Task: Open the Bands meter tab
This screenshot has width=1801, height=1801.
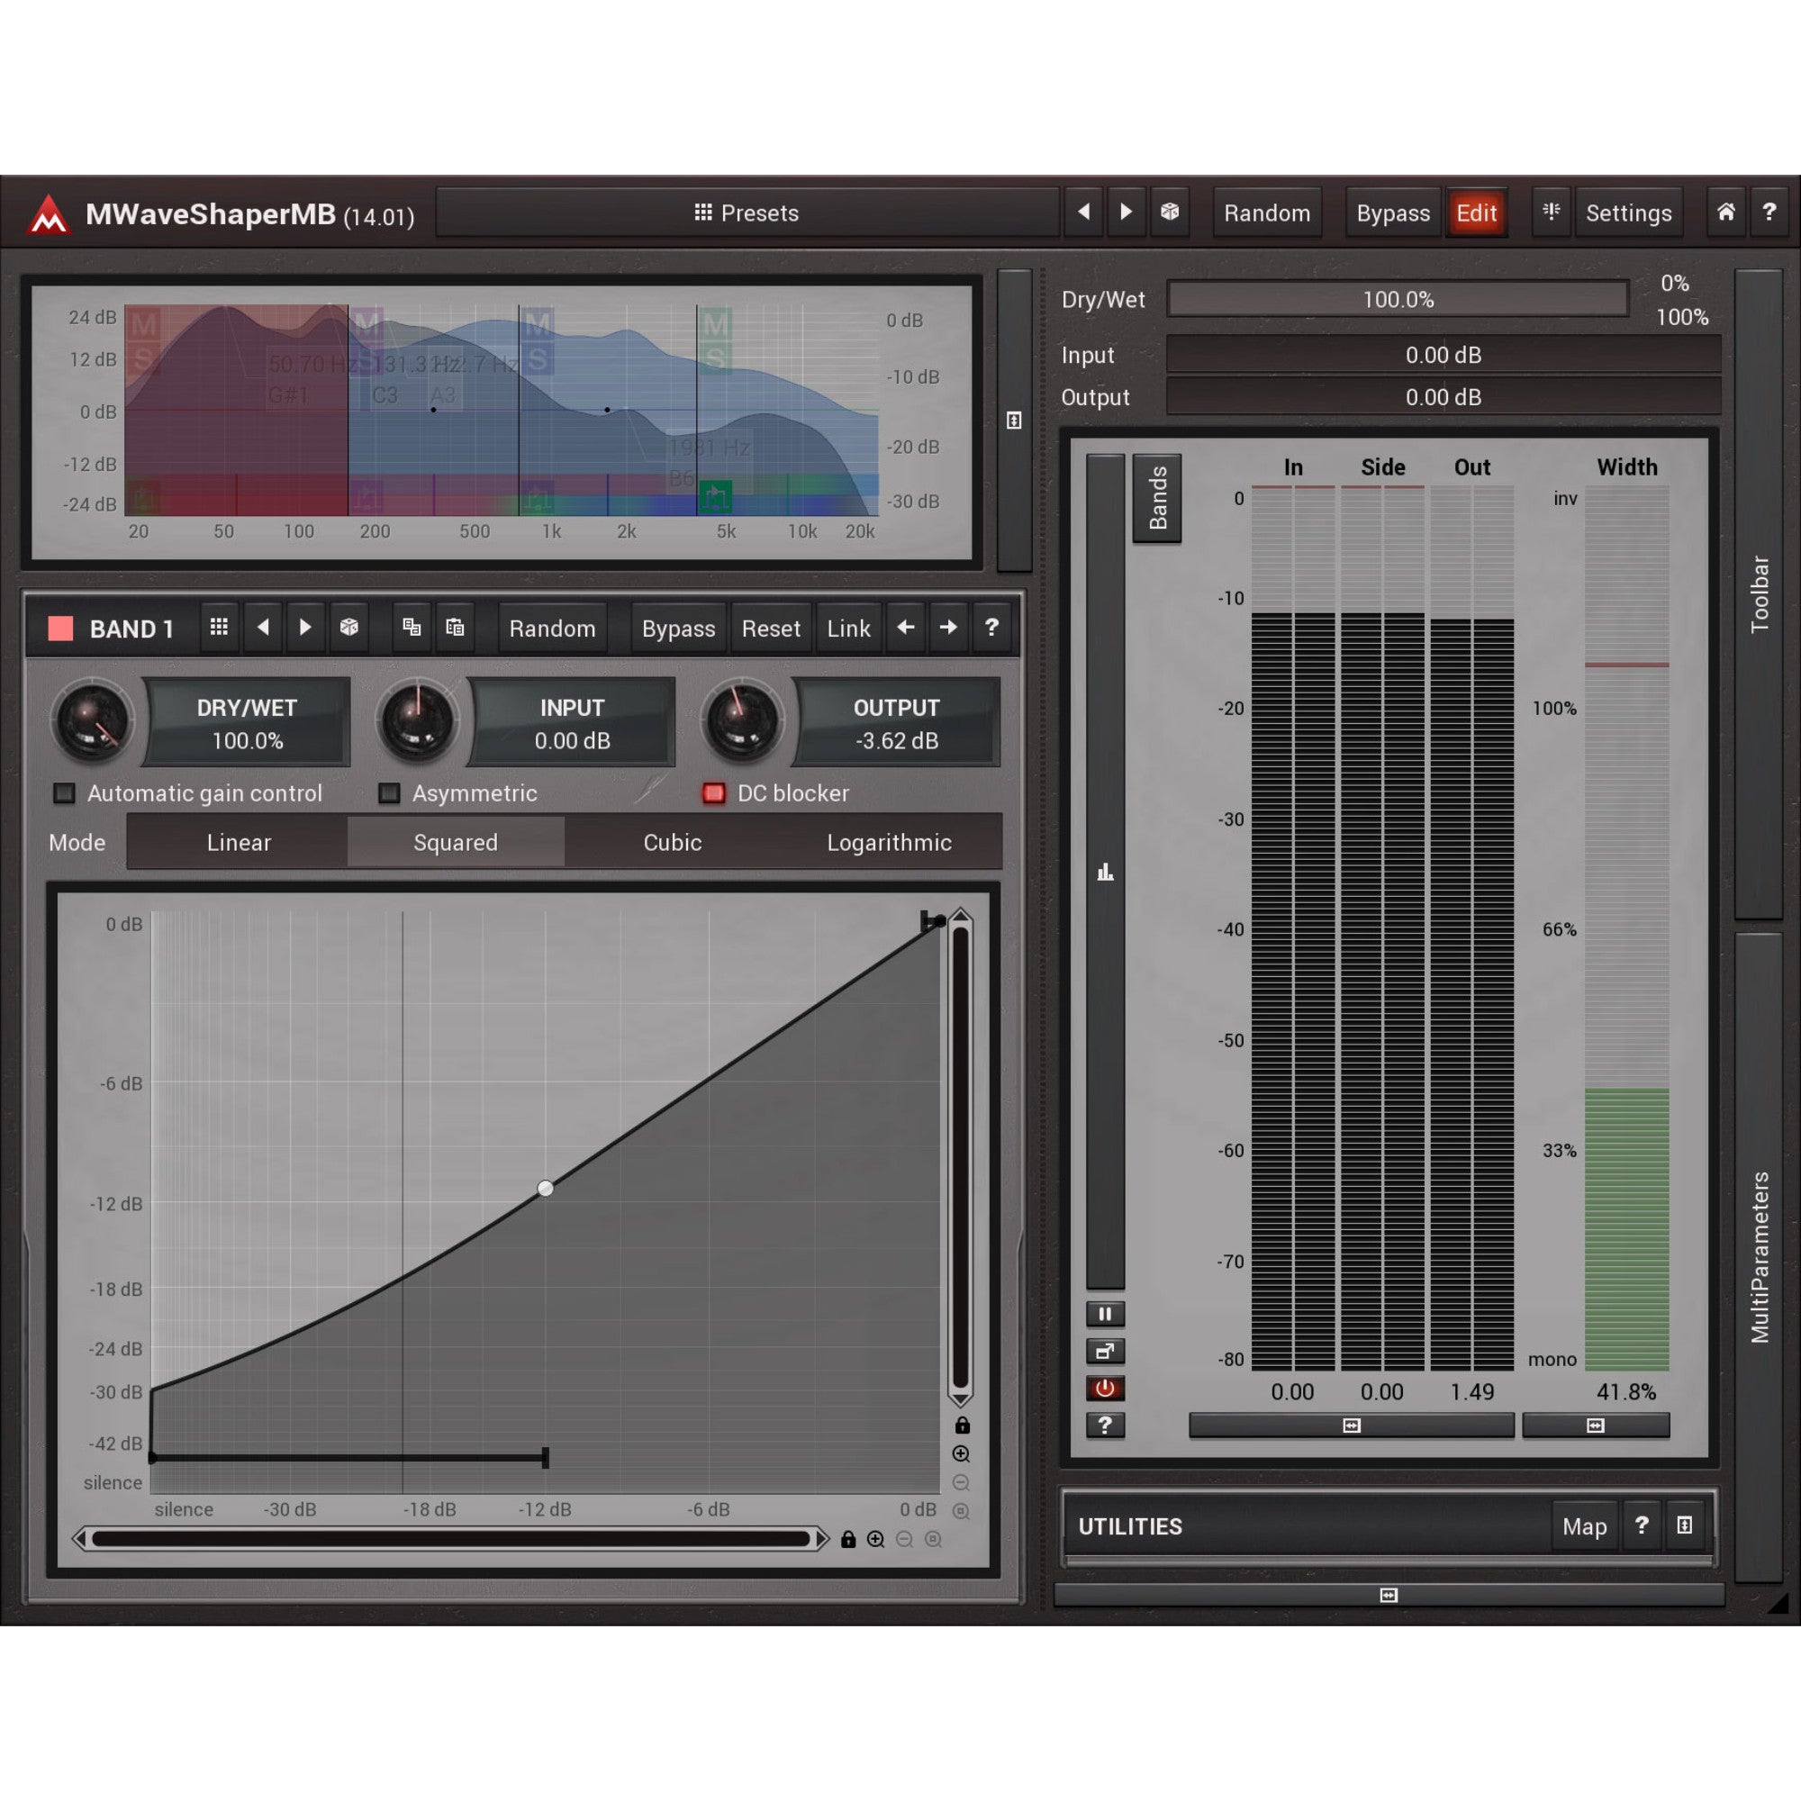Action: click(x=1157, y=498)
